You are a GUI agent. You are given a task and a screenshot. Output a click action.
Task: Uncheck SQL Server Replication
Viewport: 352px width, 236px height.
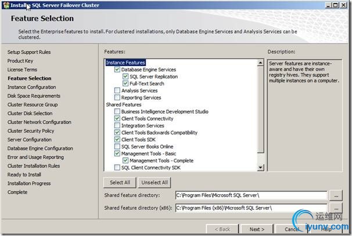[x=125, y=77]
